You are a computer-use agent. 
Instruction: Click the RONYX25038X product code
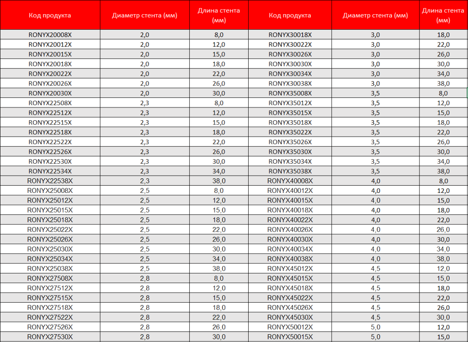50,269
